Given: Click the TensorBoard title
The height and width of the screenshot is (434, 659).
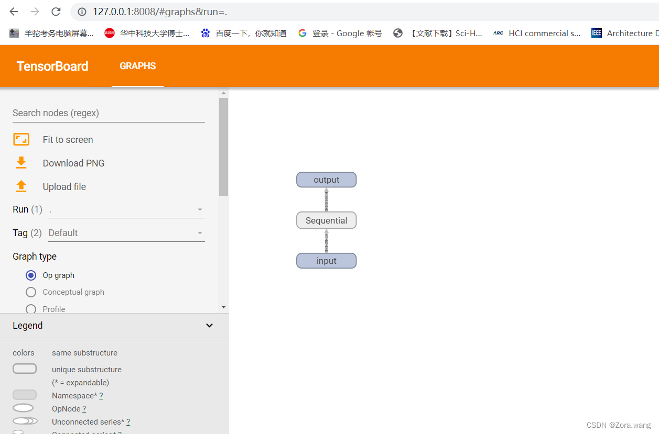Looking at the screenshot, I should 52,66.
